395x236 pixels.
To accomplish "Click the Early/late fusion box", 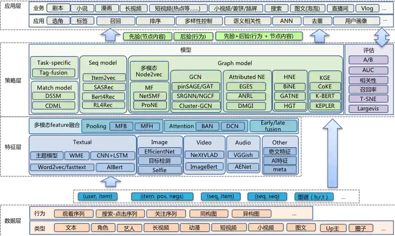I will tap(273, 126).
